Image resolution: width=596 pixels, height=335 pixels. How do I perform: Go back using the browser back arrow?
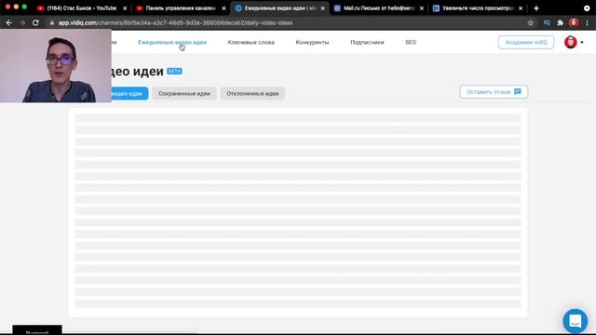click(9, 22)
